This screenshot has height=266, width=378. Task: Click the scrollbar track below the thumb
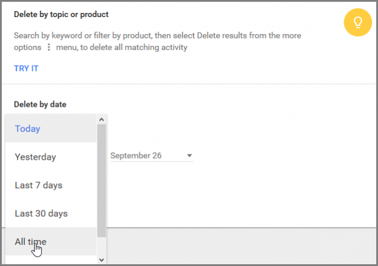click(102, 247)
